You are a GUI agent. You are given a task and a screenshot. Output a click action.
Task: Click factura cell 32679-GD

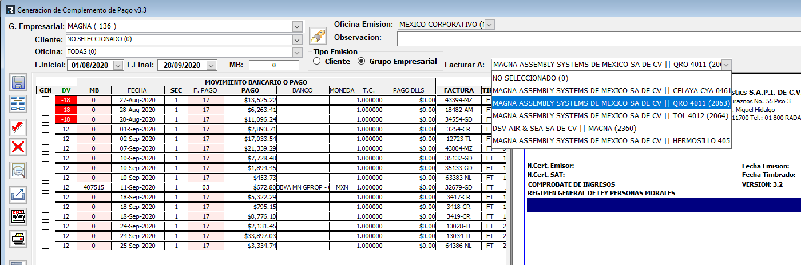pyautogui.click(x=458, y=187)
